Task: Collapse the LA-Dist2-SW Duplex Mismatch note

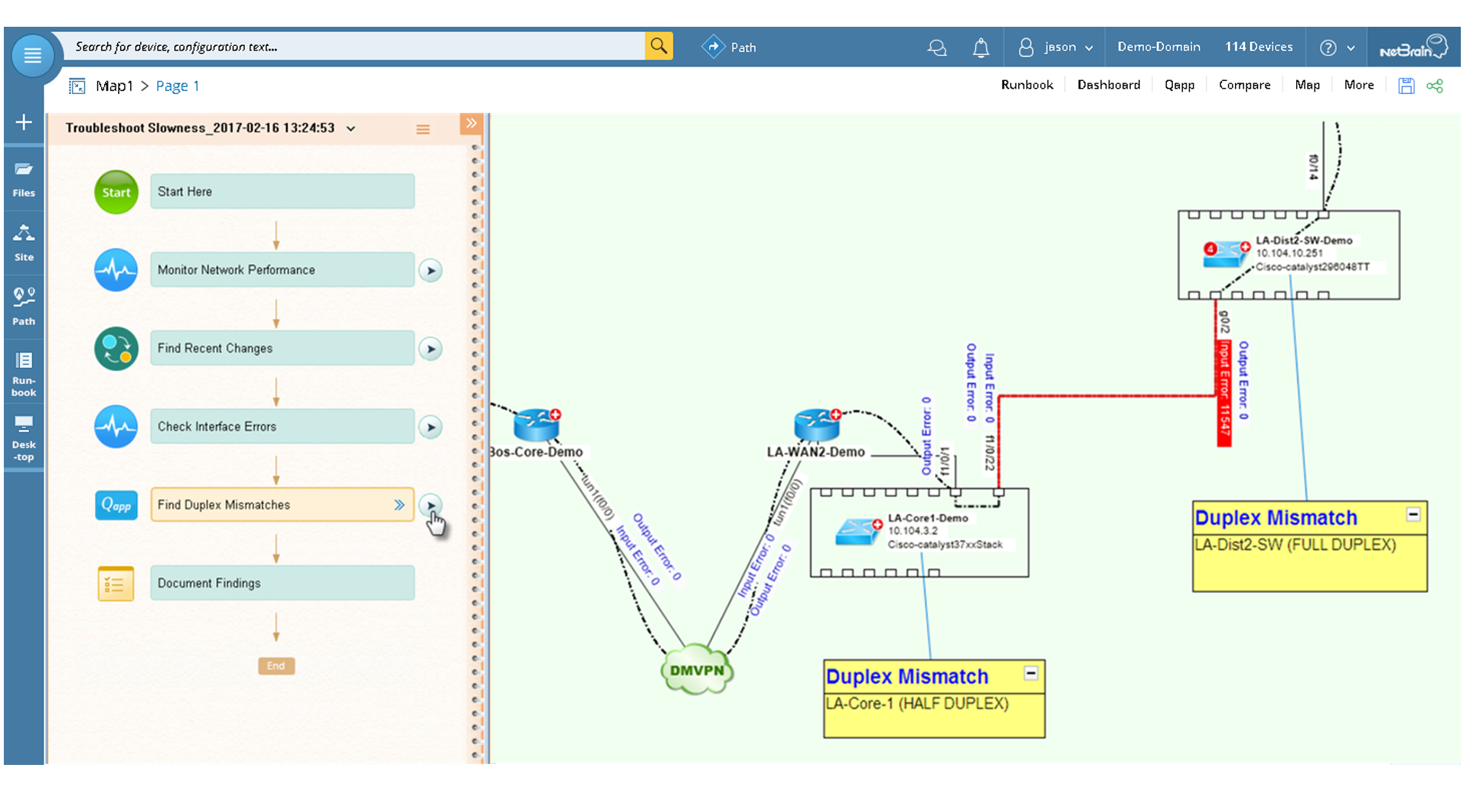Action: click(1413, 514)
